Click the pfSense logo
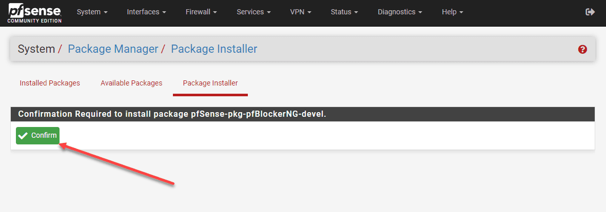The width and height of the screenshot is (606, 212). tap(34, 13)
